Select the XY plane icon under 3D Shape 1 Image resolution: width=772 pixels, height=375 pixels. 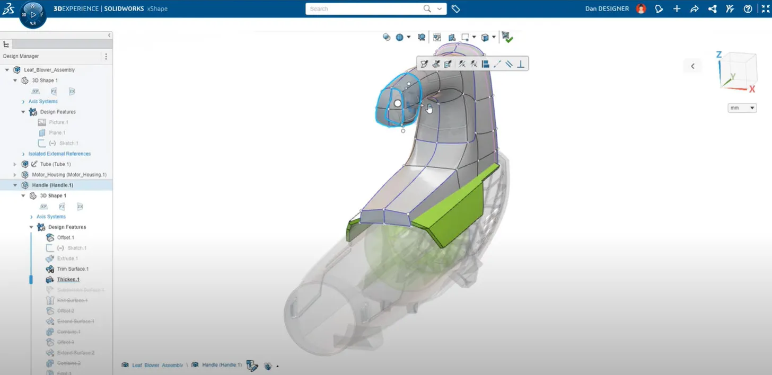click(35, 91)
